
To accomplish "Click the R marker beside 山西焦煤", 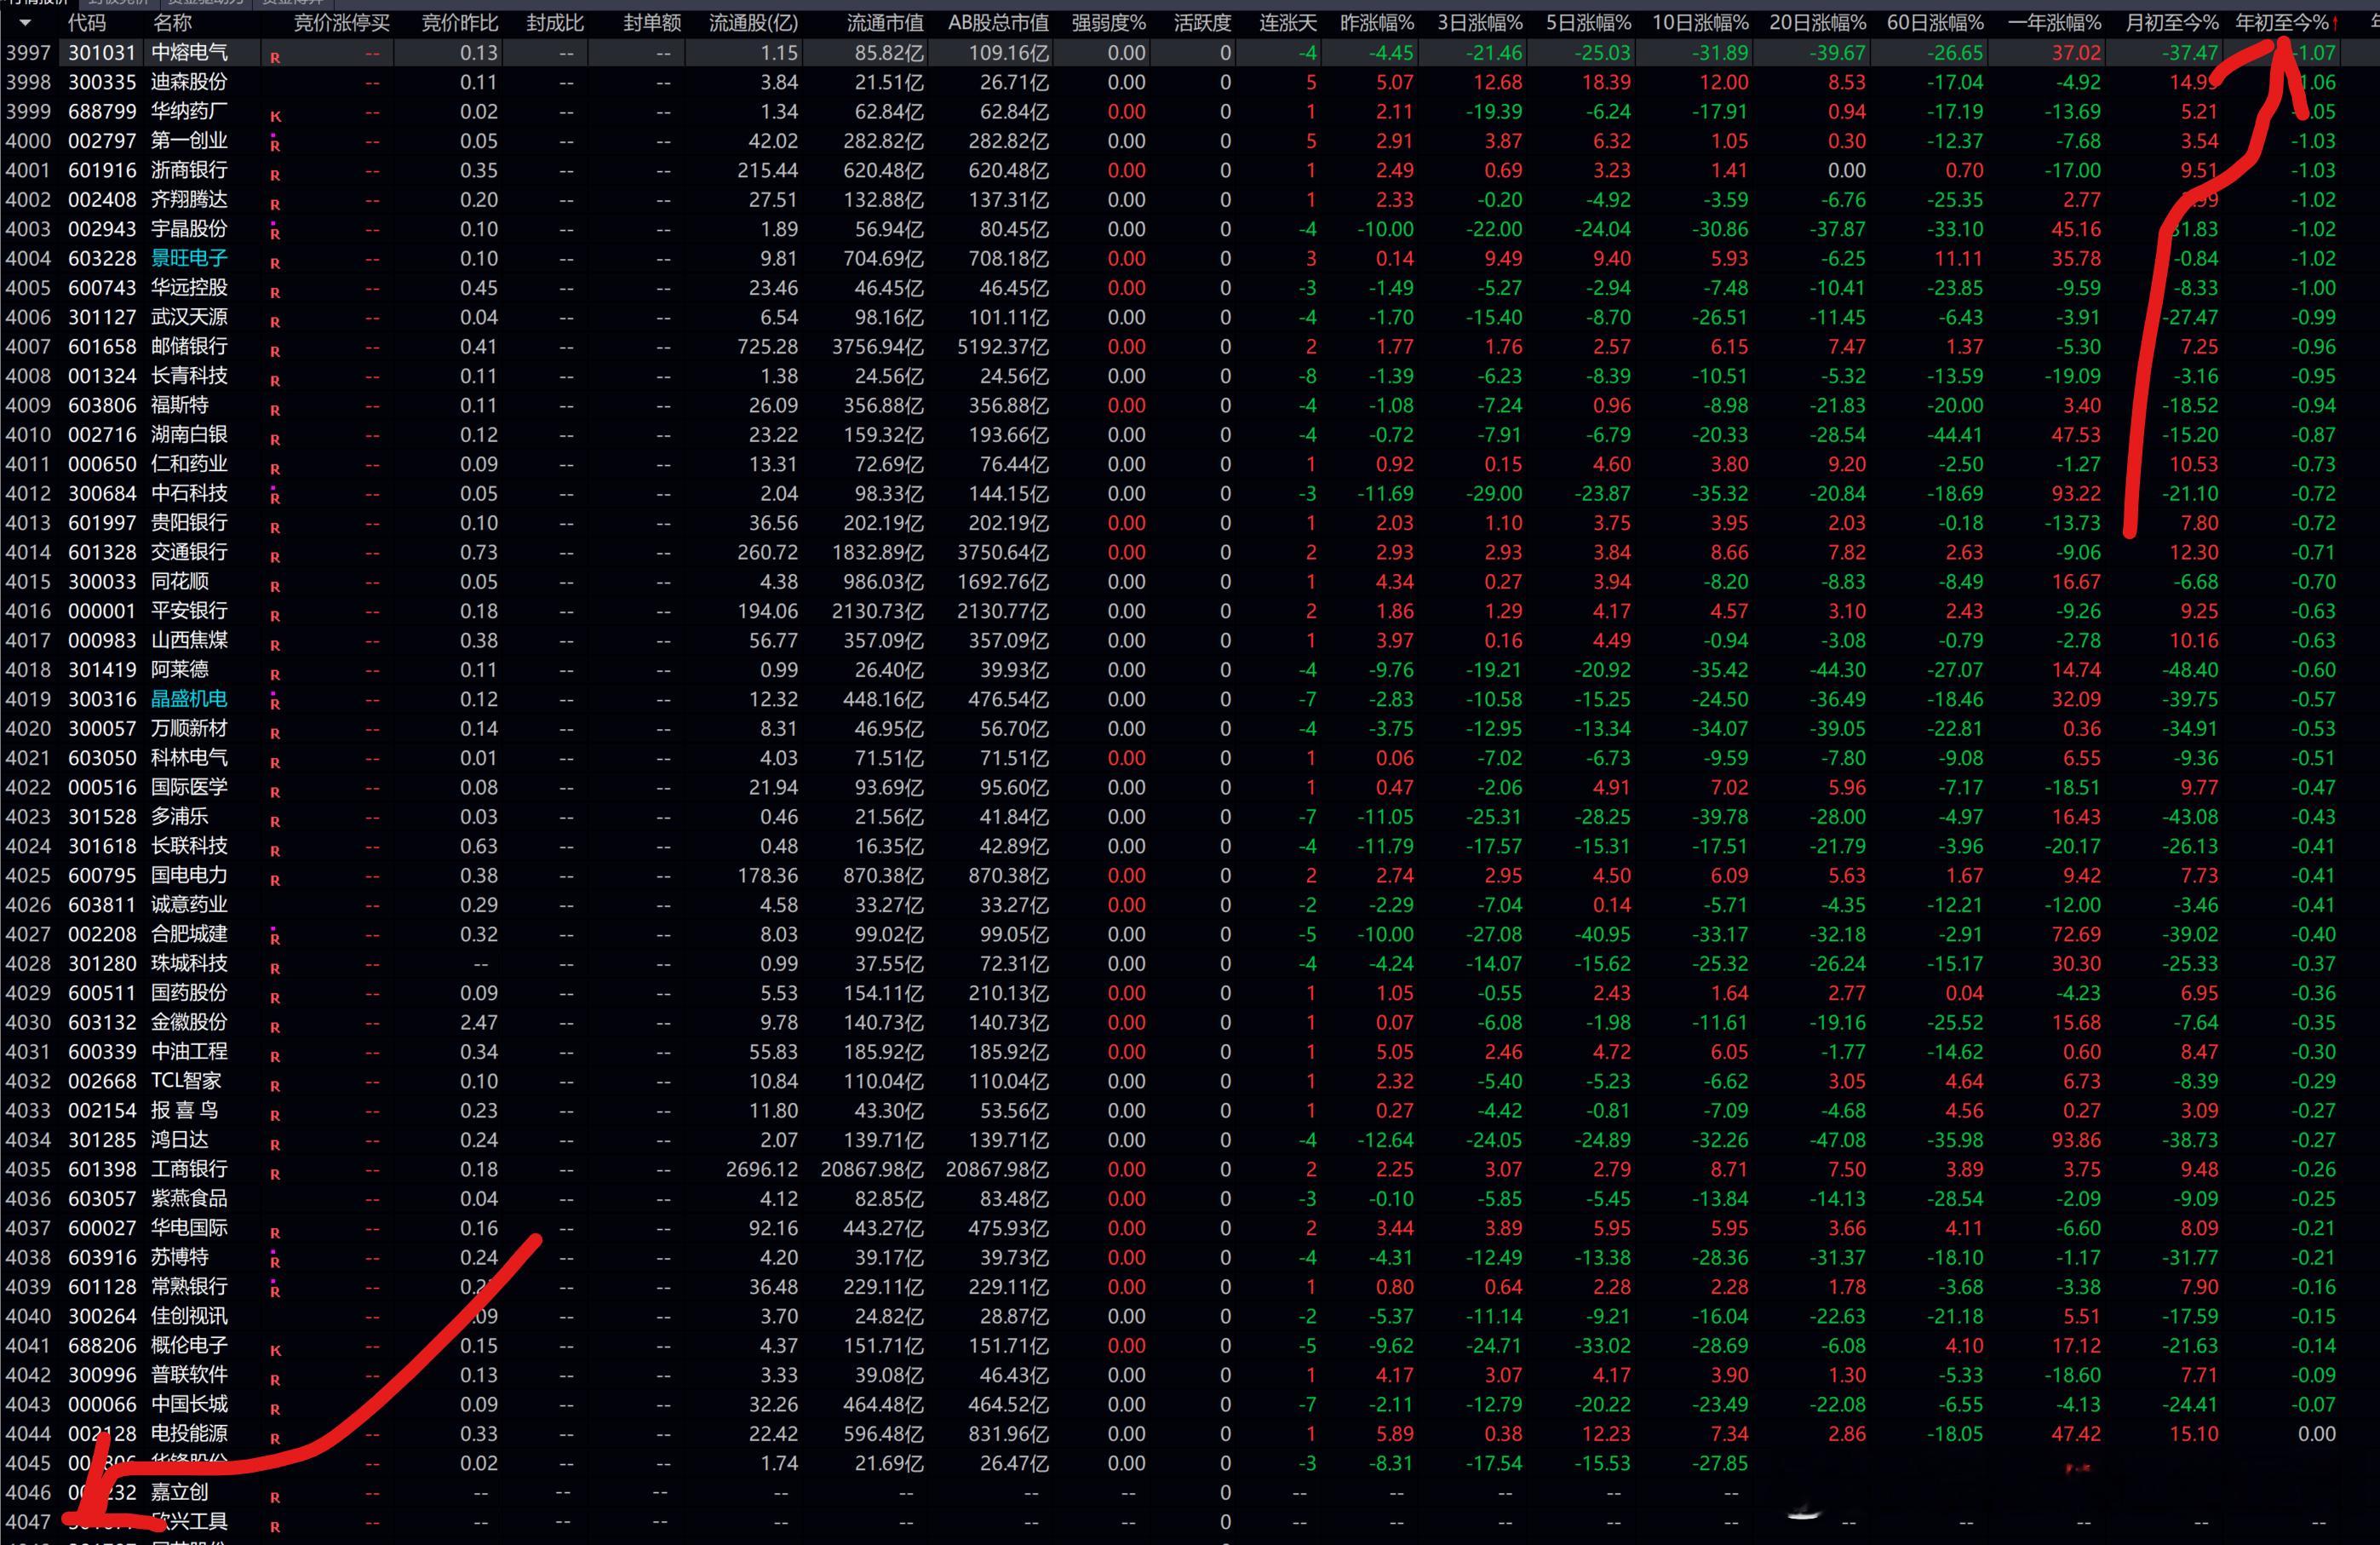I will [x=275, y=646].
